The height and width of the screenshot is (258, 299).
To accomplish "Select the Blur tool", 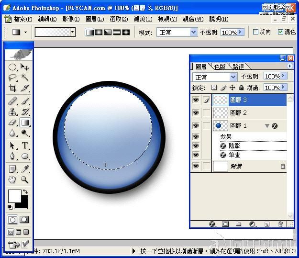I will pyautogui.click(x=12, y=133).
